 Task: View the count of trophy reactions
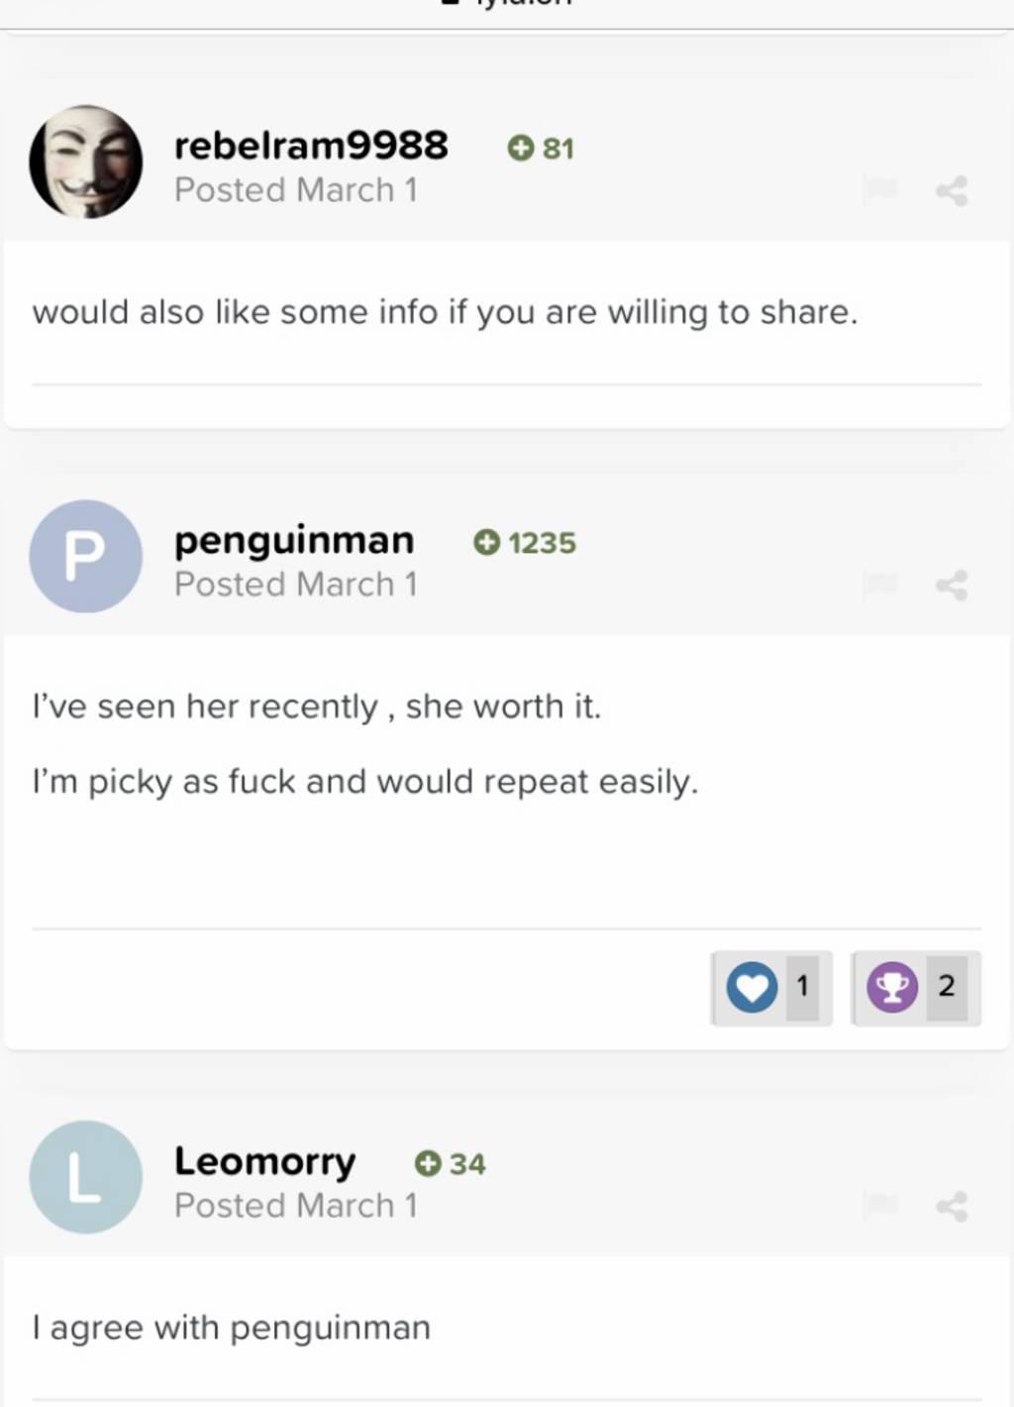coord(947,987)
